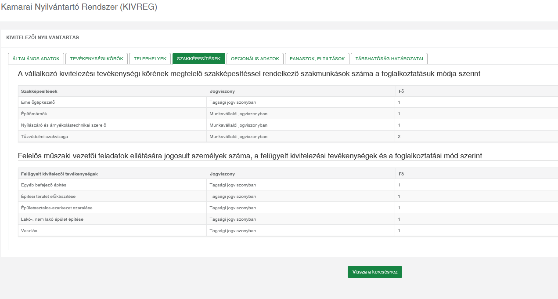Click the Szakképesítések column header
The height and width of the screenshot is (299, 558).
[40, 91]
